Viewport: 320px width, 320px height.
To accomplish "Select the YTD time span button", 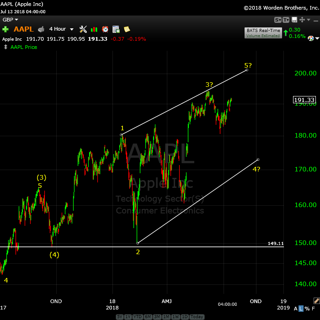I will pyautogui.click(x=138, y=317).
